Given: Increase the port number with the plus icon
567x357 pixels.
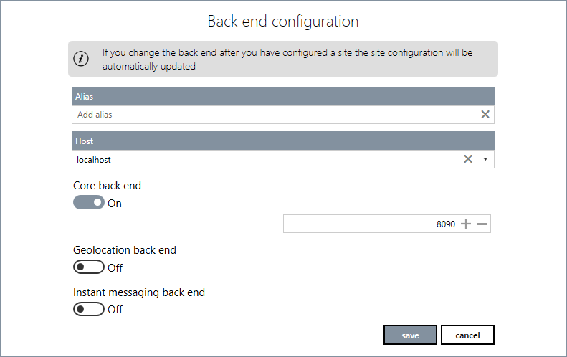Looking at the screenshot, I should (466, 224).
